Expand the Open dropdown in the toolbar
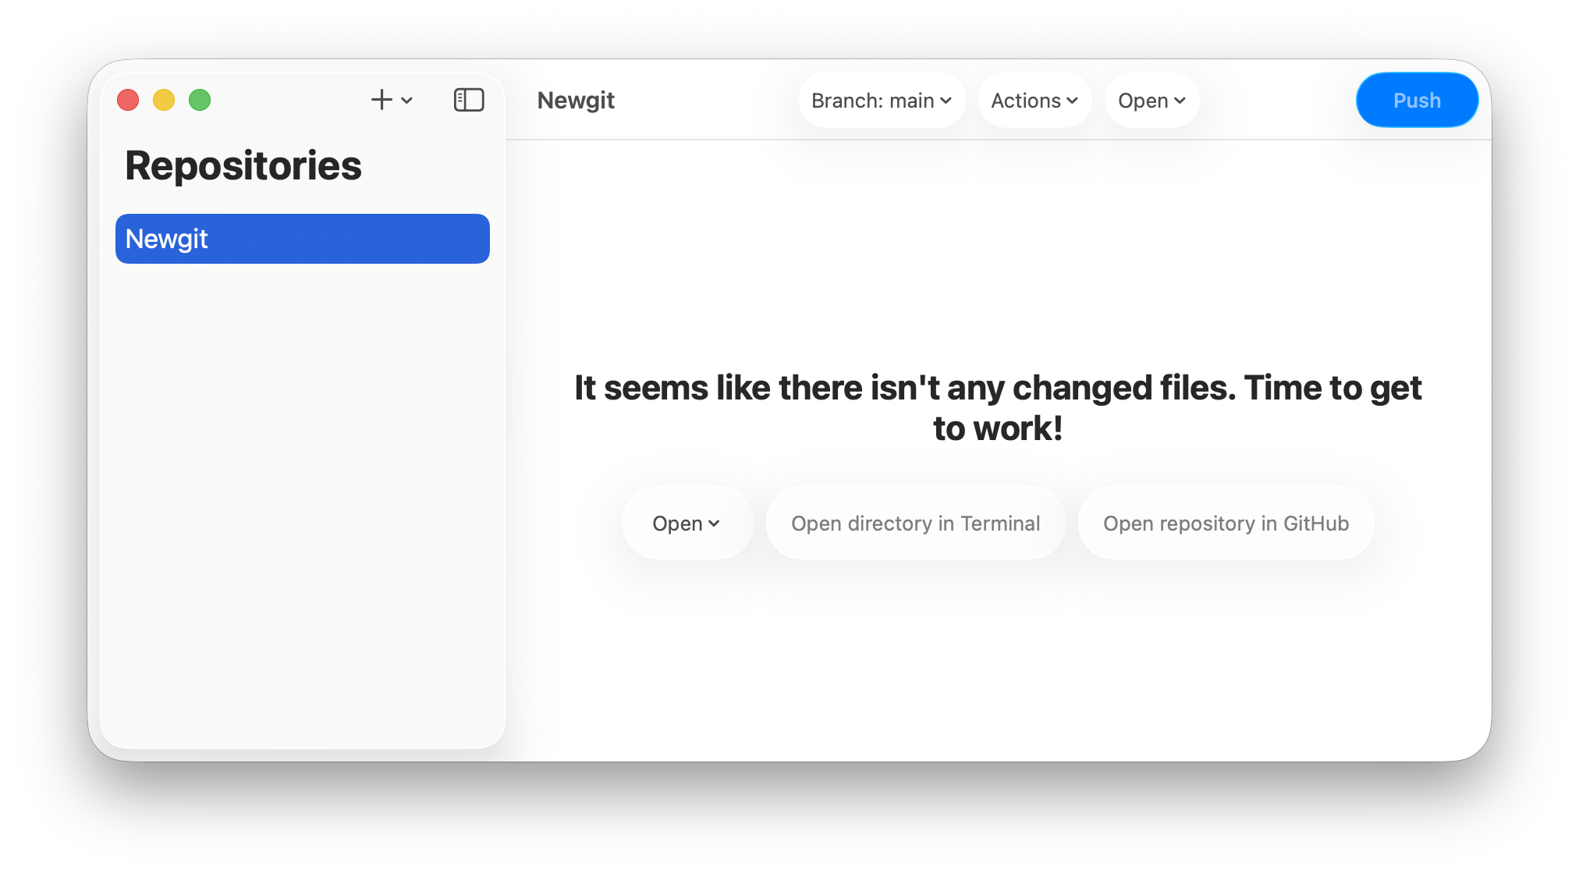 (x=1151, y=100)
